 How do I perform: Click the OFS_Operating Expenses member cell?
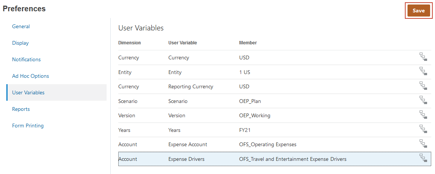click(267, 144)
